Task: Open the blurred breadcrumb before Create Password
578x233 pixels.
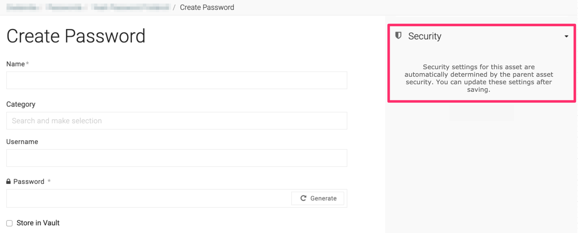Action: coord(130,7)
